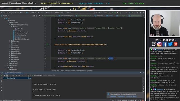180x101 pixels.
Task: Open the Twitch social icon
Action: click(x=154, y=44)
